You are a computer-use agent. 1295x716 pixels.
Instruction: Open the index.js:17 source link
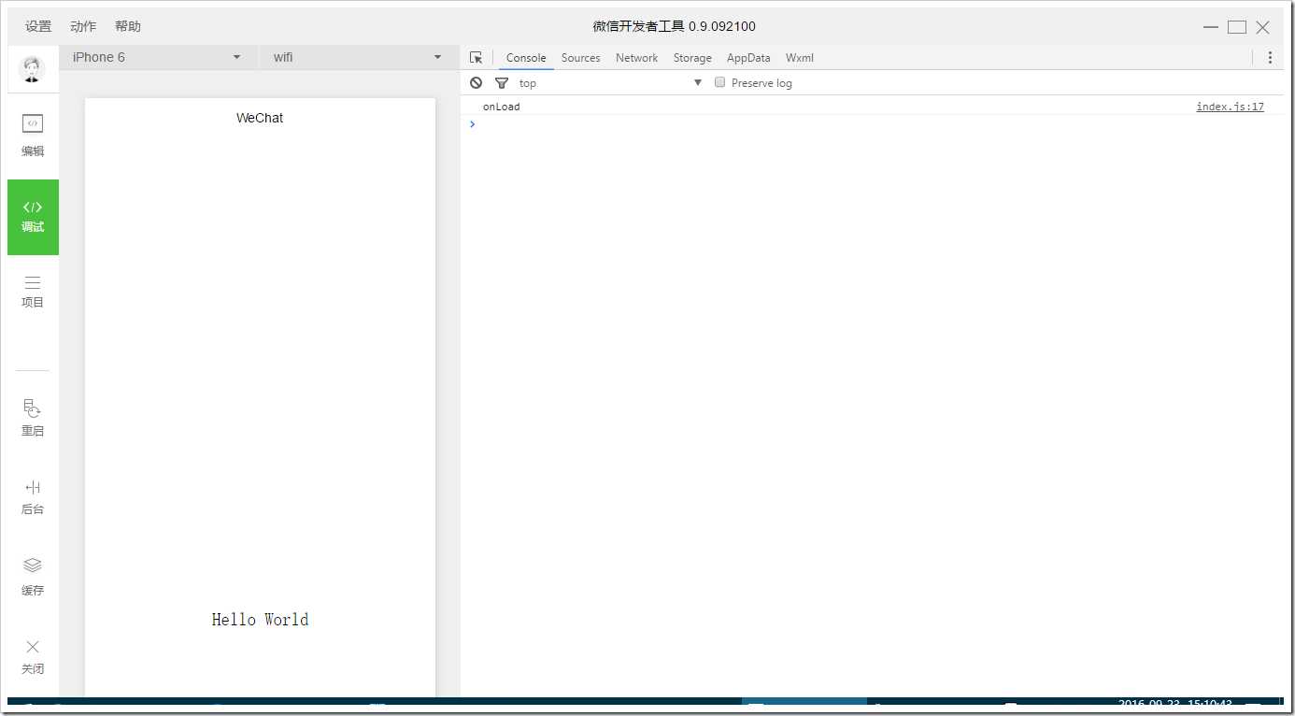(1230, 107)
